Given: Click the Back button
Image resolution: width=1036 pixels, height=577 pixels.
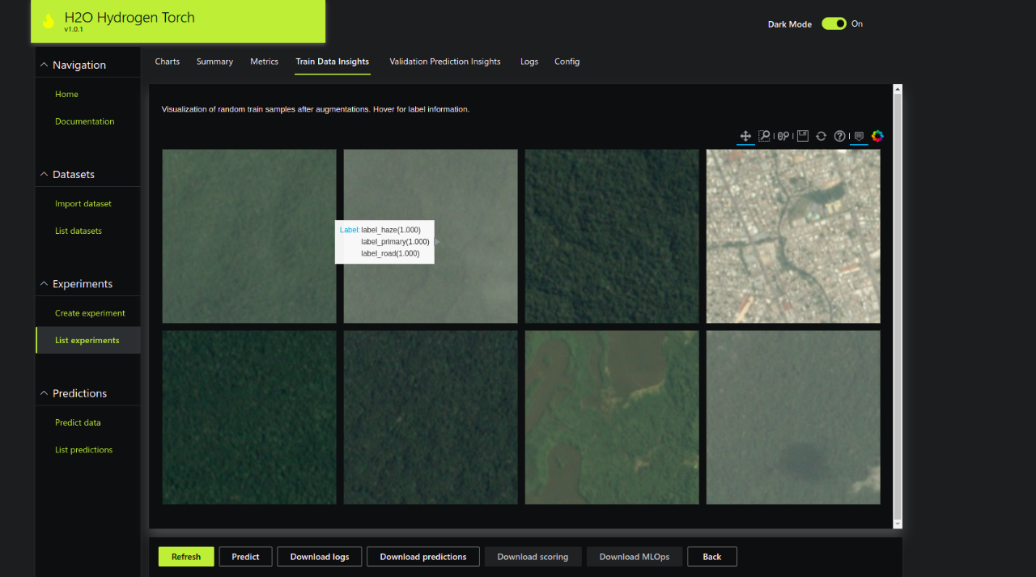Looking at the screenshot, I should (711, 557).
